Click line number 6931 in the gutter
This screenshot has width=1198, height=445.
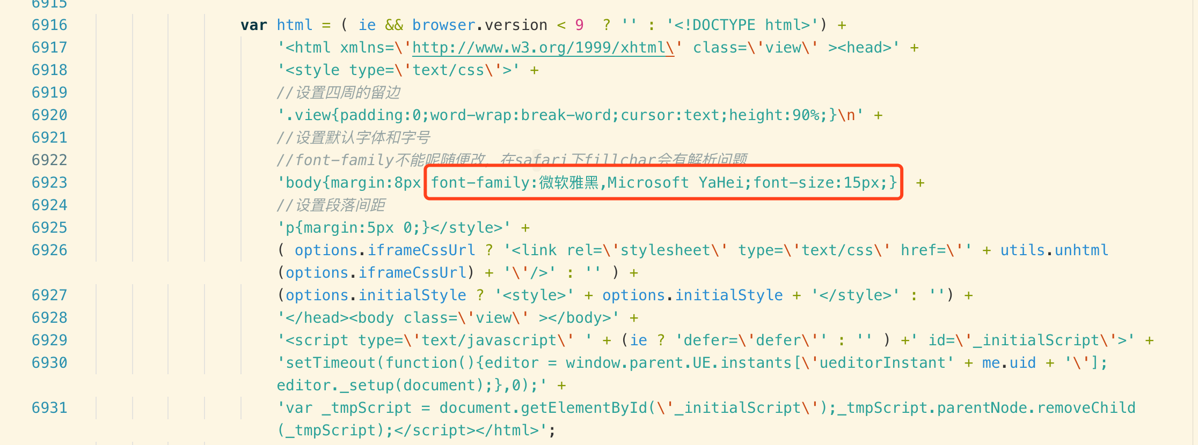point(49,408)
